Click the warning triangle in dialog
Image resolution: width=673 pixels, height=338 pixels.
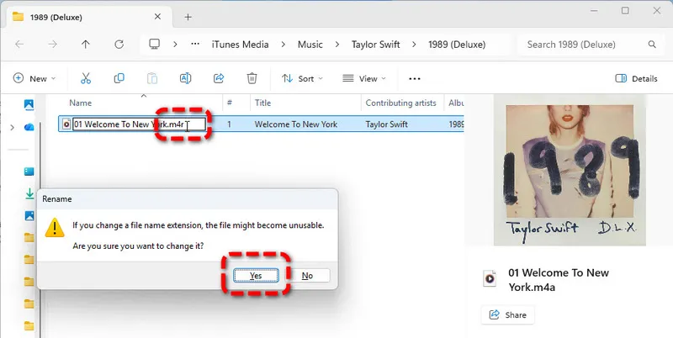point(55,228)
